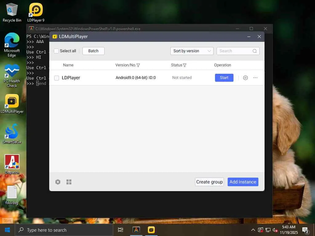The image size is (315, 236).
Task: Click Android9.0 (64-bit) ID:0 text
Action: coord(136,78)
